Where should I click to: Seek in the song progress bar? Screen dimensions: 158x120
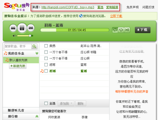[x=75, y=30]
